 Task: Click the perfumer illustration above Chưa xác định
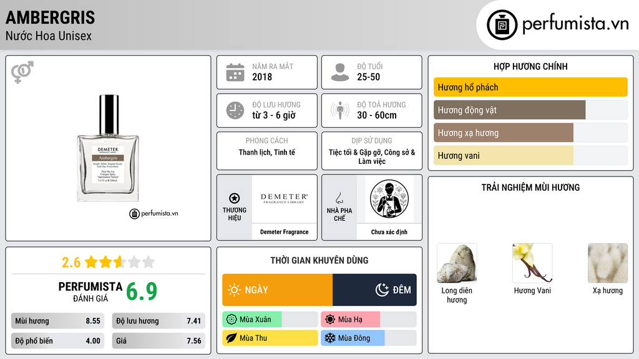click(389, 199)
